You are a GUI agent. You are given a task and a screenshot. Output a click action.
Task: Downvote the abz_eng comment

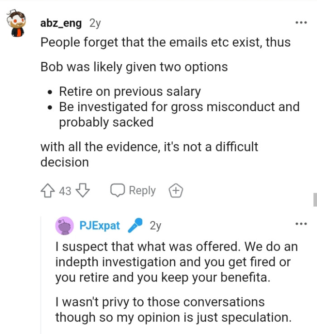[x=82, y=191]
